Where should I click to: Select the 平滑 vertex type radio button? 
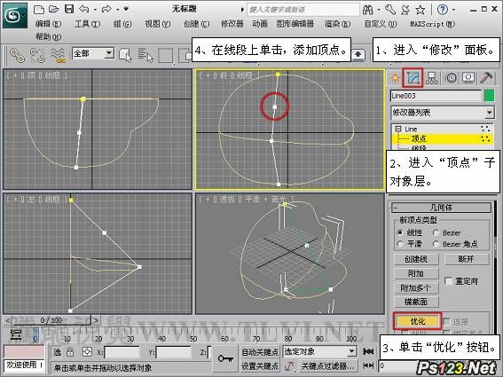coord(400,244)
